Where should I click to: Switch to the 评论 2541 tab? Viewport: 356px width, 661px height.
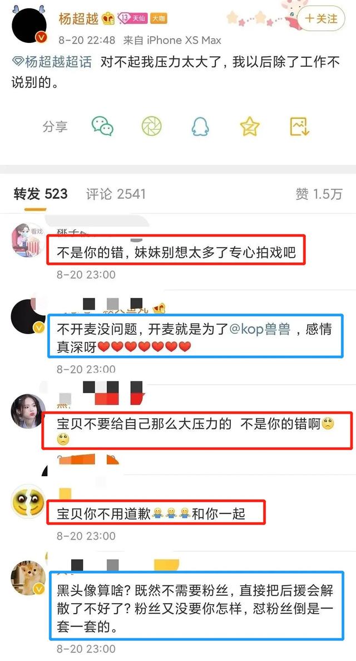(x=116, y=194)
